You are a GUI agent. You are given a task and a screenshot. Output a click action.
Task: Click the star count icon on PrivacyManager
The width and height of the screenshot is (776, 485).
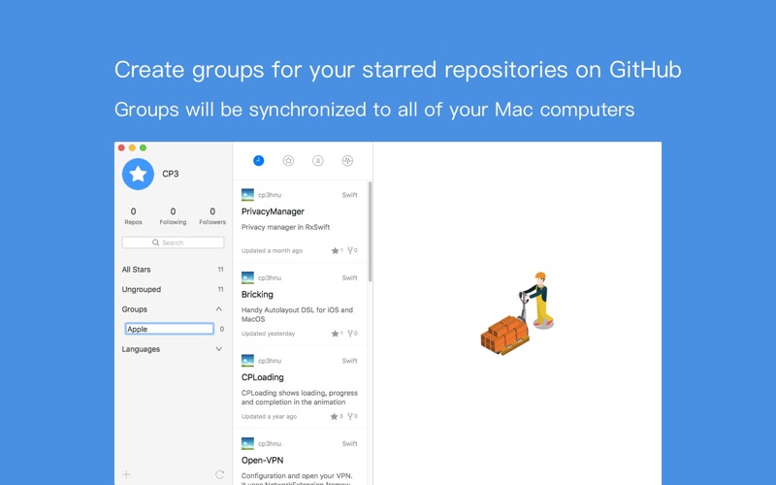click(x=335, y=250)
